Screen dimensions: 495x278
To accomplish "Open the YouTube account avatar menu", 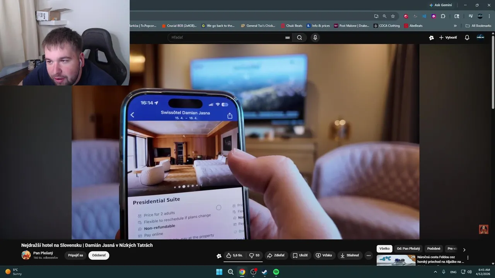I will [x=480, y=37].
